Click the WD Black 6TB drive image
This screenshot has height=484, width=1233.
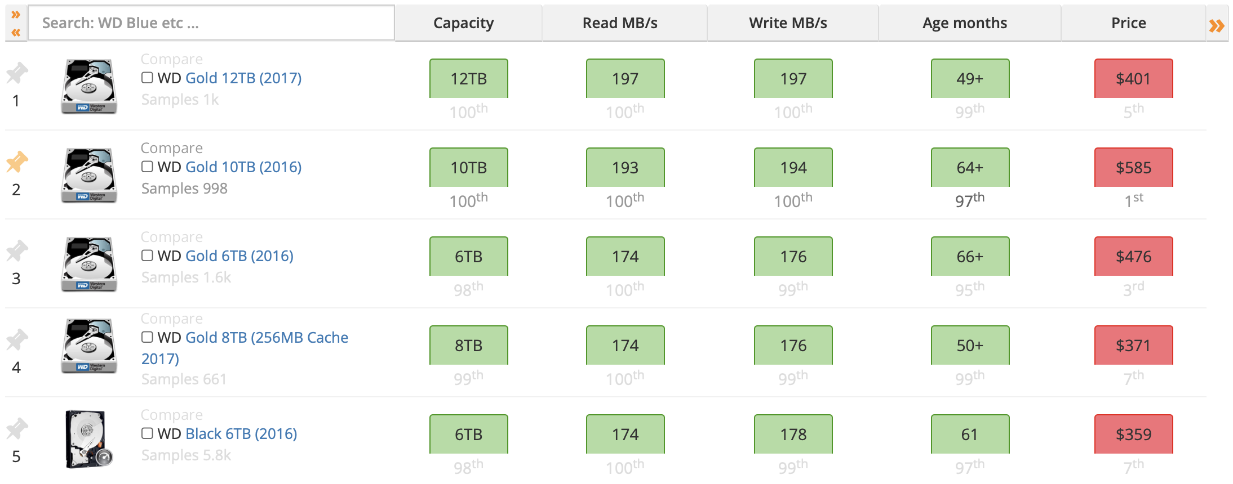pos(88,439)
